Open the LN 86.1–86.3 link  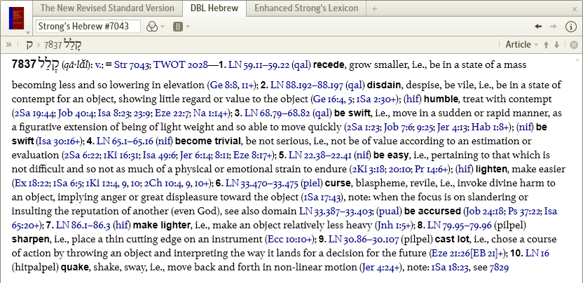[82, 225]
